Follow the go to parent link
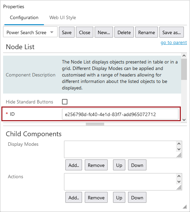This screenshot has width=190, height=212. click(174, 42)
